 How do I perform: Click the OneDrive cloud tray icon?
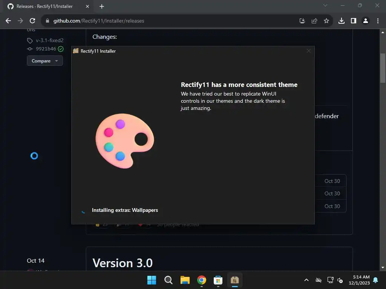point(319,280)
